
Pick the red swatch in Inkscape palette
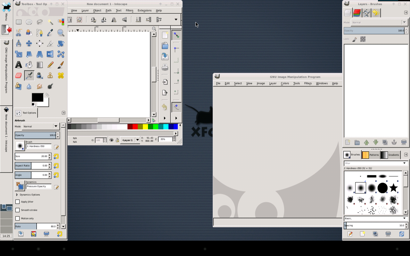click(x=135, y=127)
